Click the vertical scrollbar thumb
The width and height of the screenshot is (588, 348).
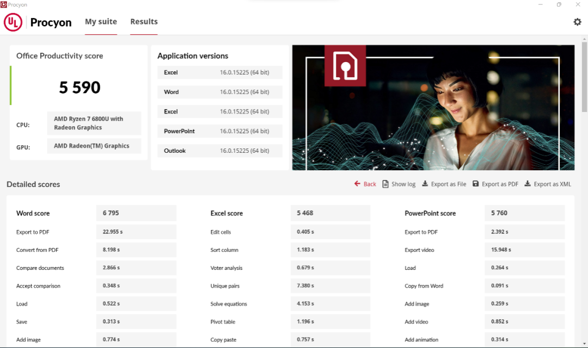(585, 77)
